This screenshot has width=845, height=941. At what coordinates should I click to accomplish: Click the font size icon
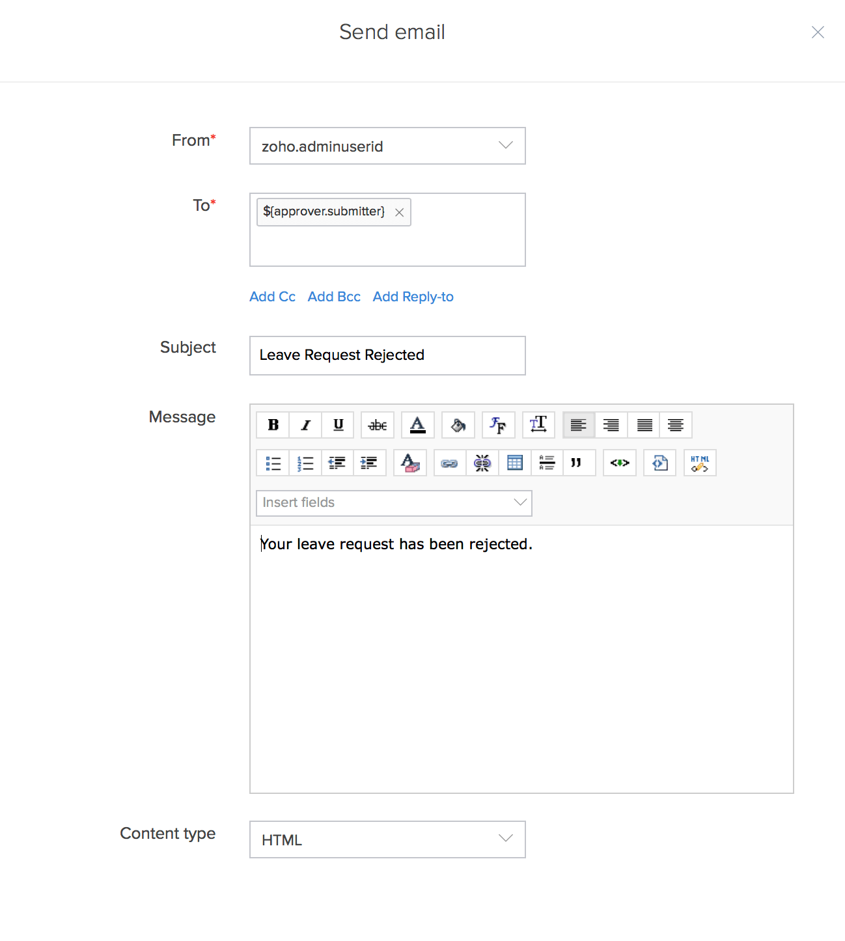[538, 425]
